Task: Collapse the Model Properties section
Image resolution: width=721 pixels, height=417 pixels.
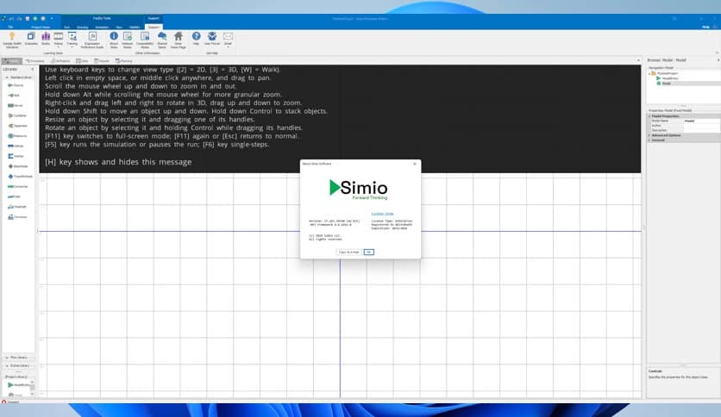Action: [649, 116]
